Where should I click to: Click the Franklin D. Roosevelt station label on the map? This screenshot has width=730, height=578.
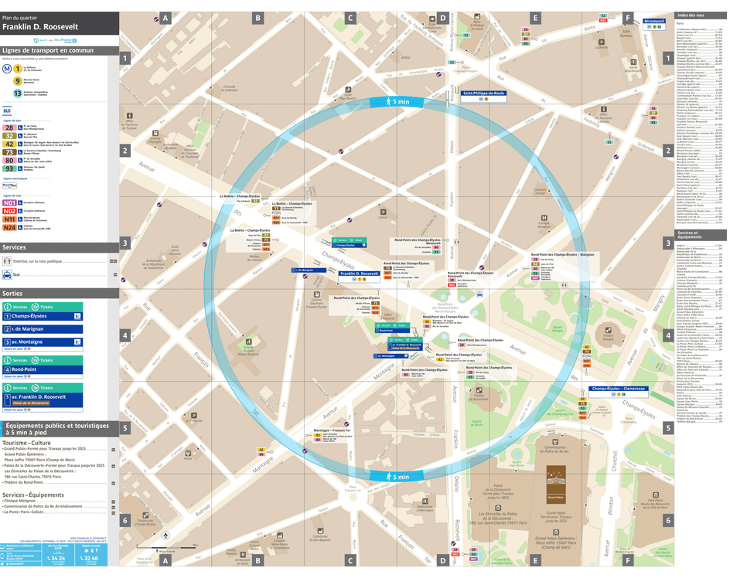point(359,277)
